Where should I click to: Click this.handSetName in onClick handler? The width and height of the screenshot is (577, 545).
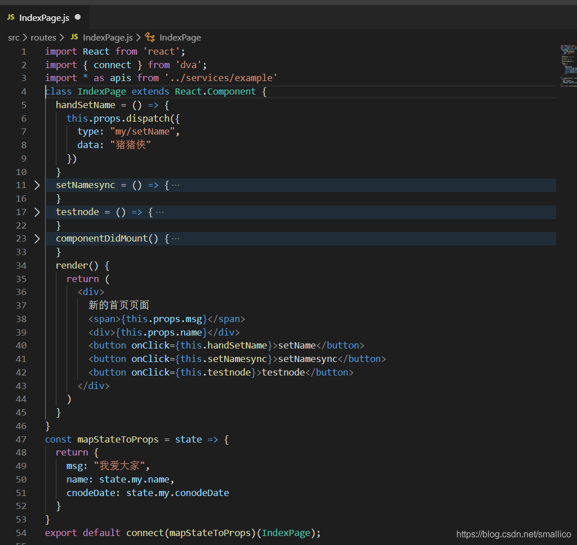[x=224, y=346]
